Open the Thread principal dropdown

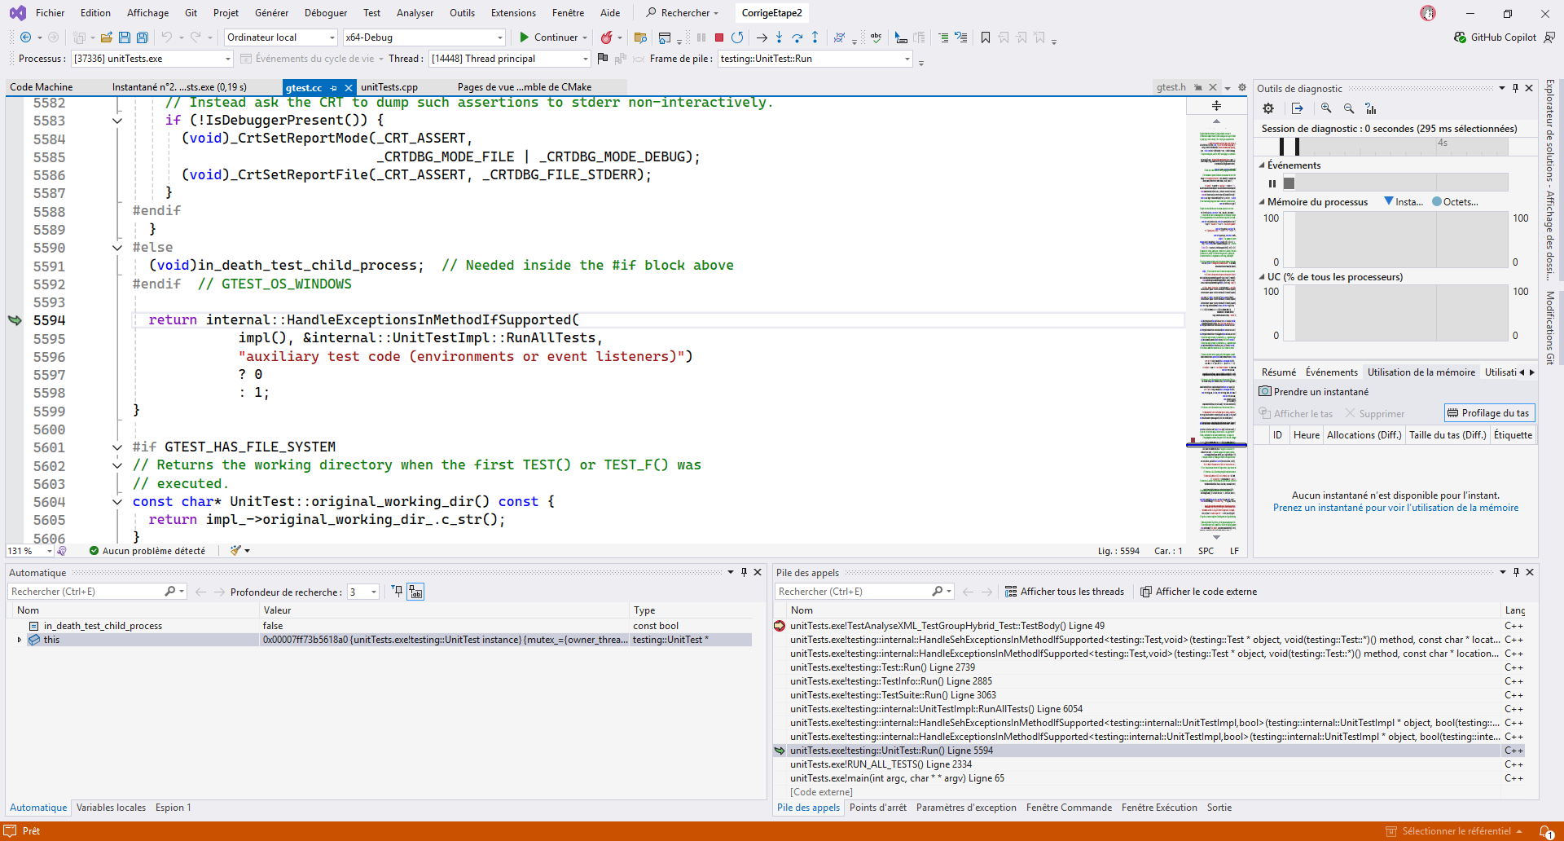click(x=509, y=59)
